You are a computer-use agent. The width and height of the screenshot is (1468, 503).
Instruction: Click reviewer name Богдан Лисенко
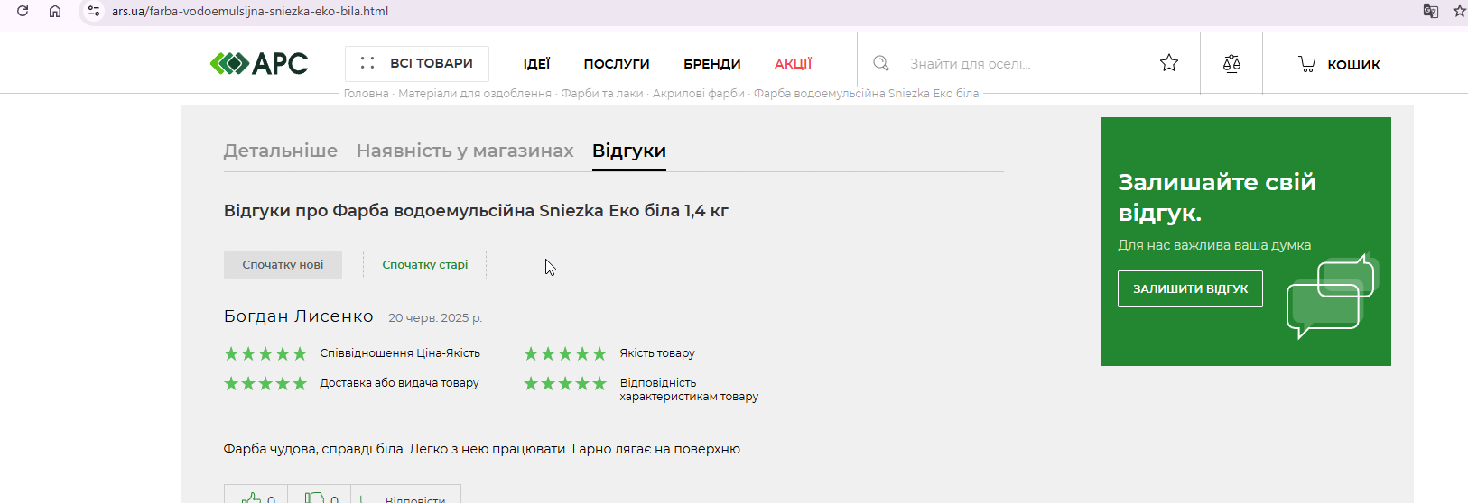[298, 316]
